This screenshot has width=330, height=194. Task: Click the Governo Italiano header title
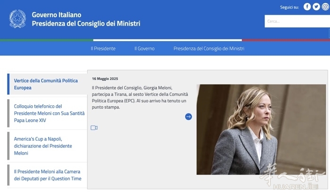coord(57,15)
